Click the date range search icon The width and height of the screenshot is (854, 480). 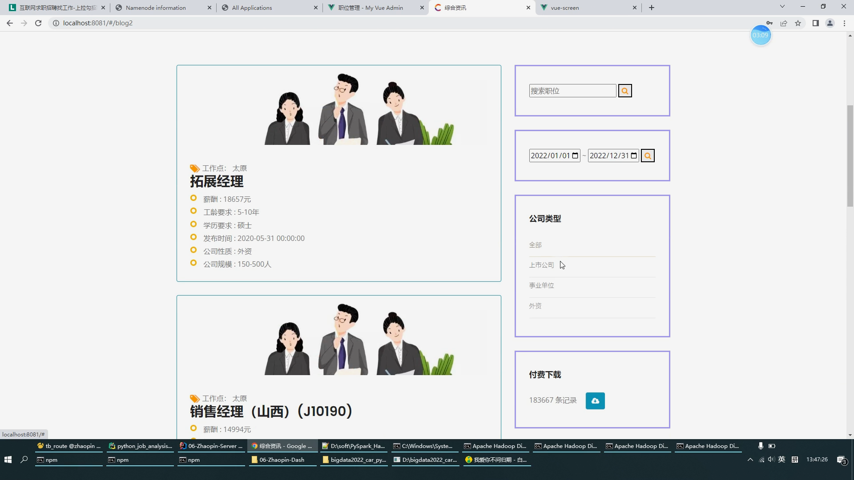[648, 156]
